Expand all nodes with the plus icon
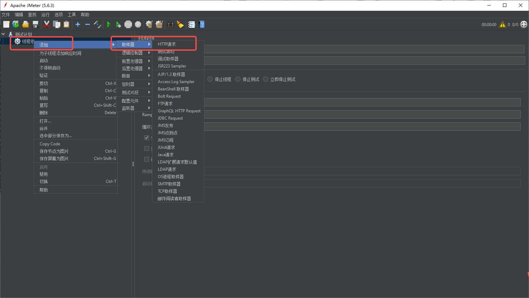This screenshot has height=298, width=529. pos(78,24)
